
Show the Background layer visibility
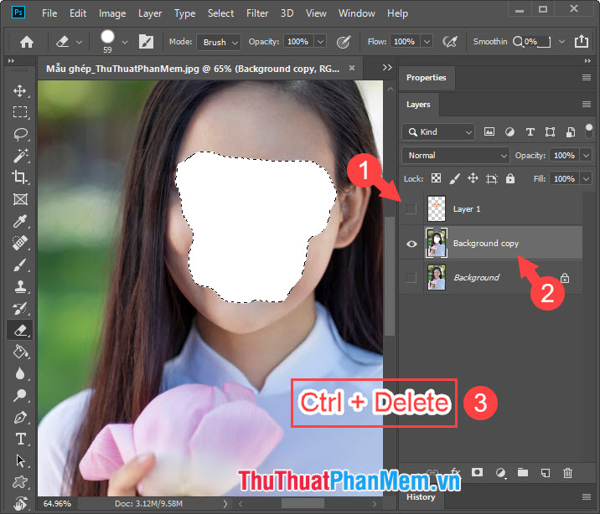point(411,277)
